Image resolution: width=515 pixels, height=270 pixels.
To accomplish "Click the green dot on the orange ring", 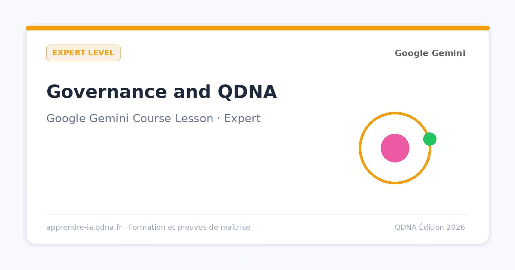I will click(x=430, y=139).
